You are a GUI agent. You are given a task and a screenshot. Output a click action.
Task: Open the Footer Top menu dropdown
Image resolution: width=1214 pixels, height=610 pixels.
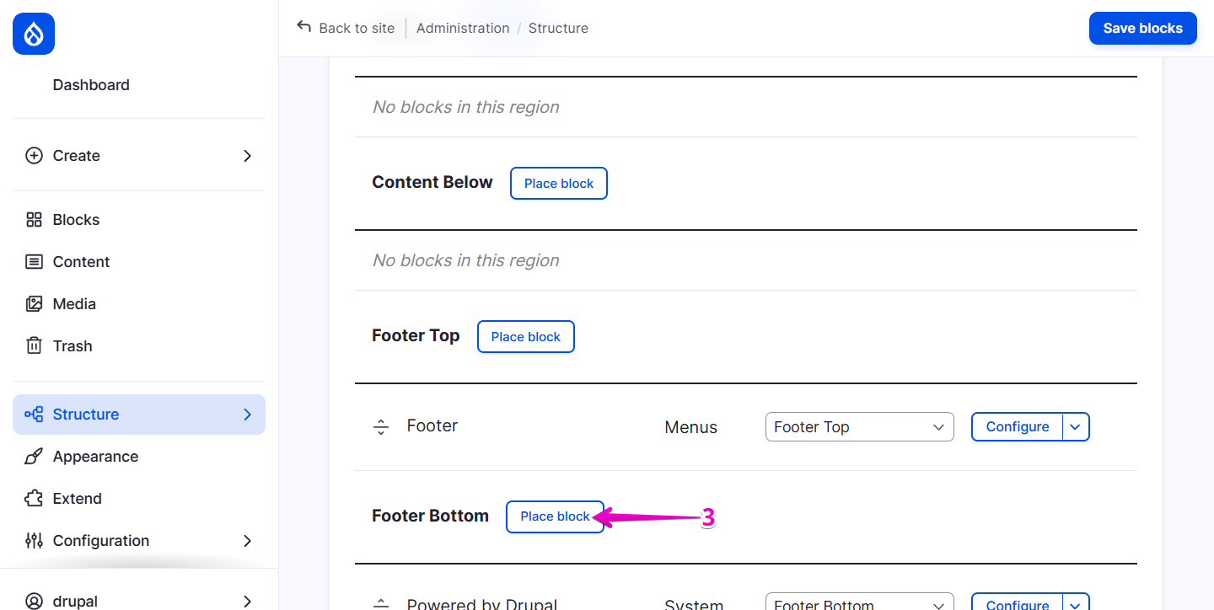[859, 426]
